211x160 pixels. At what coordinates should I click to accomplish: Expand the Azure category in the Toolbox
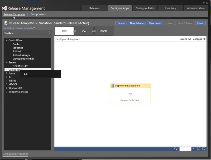tap(7, 73)
